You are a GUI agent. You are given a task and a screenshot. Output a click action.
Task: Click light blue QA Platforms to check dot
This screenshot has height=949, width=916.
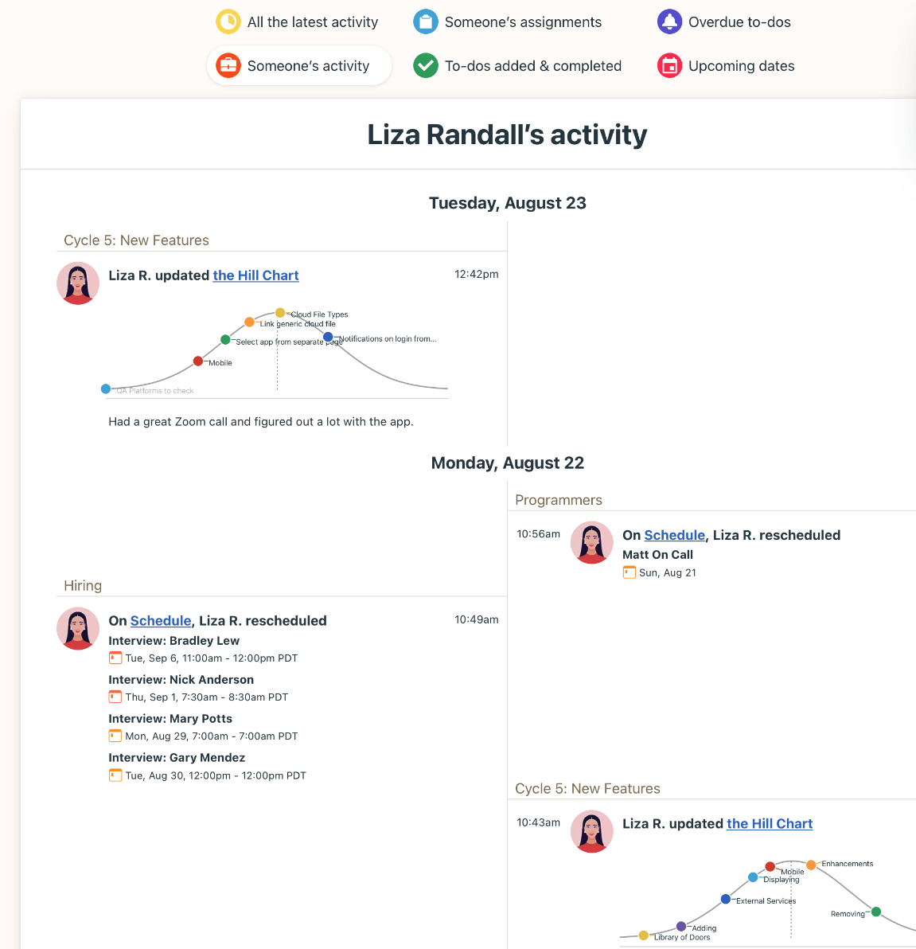(106, 389)
